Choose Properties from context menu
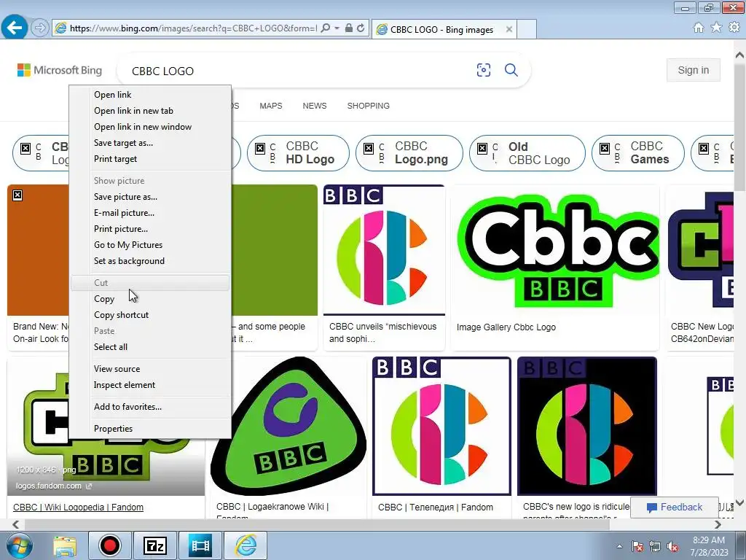The image size is (746, 560). [150, 429]
